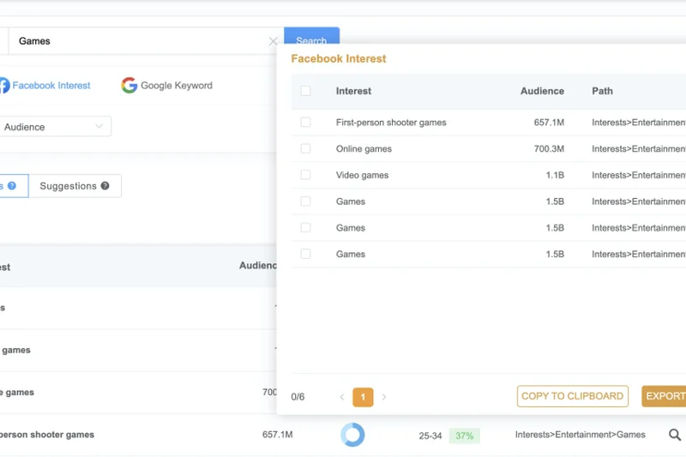
Task: Go to next page arrow in popup
Action: (383, 397)
